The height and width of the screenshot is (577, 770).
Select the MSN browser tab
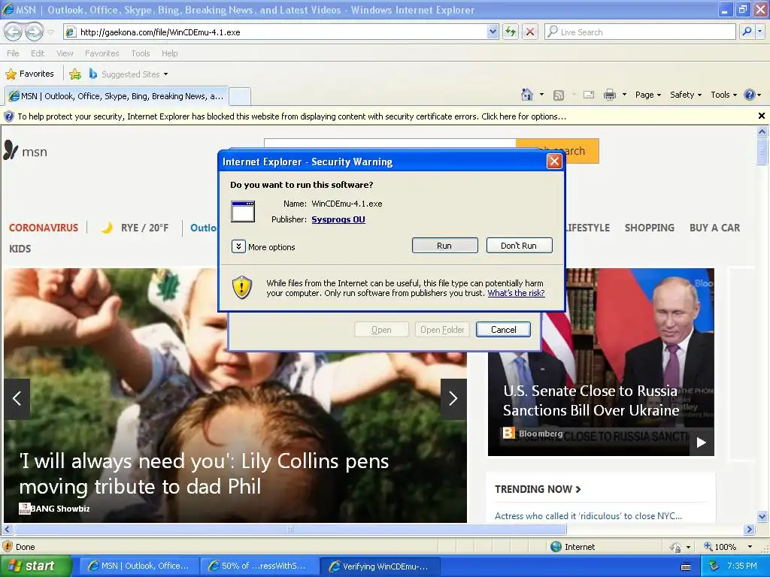click(x=117, y=95)
